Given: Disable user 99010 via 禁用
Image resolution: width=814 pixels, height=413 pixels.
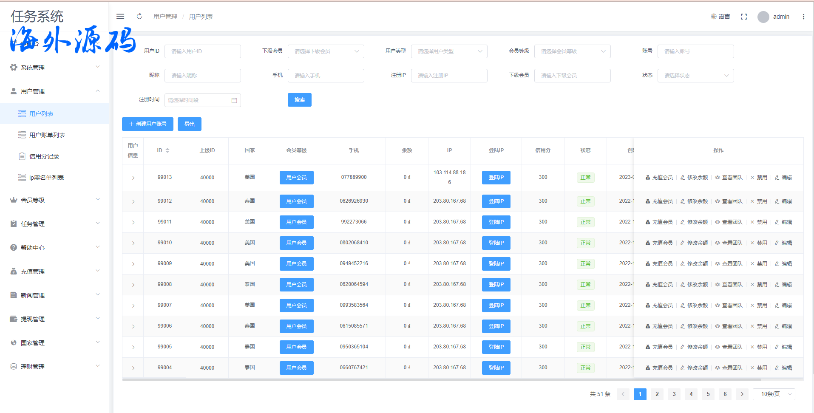Looking at the screenshot, I should pos(759,243).
